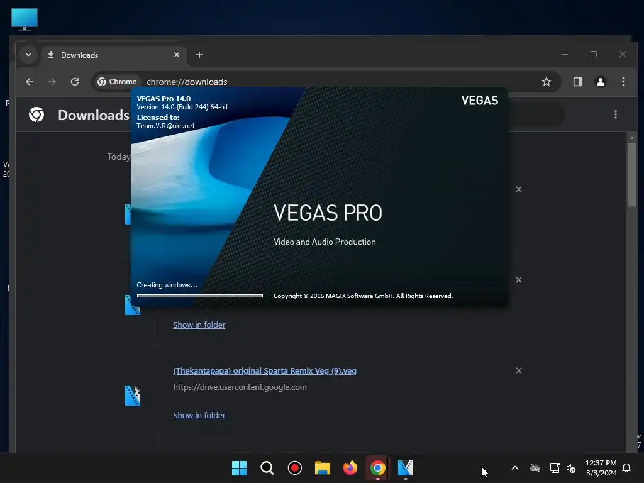Go back in Chrome
This screenshot has height=483, width=644.
click(30, 82)
